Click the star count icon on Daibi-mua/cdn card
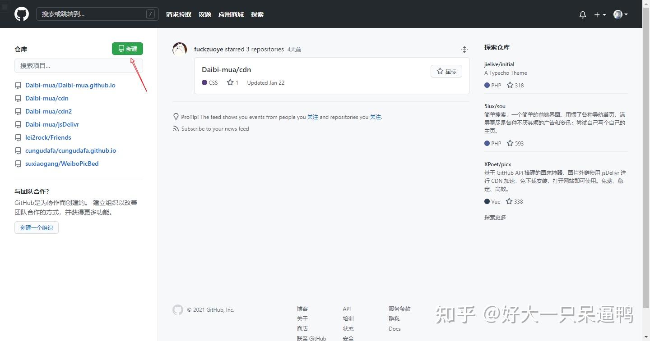 tap(230, 82)
